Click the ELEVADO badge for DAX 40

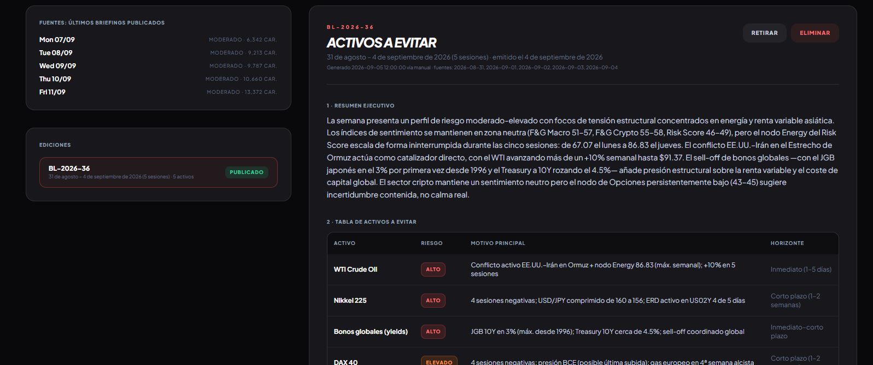pos(439,361)
